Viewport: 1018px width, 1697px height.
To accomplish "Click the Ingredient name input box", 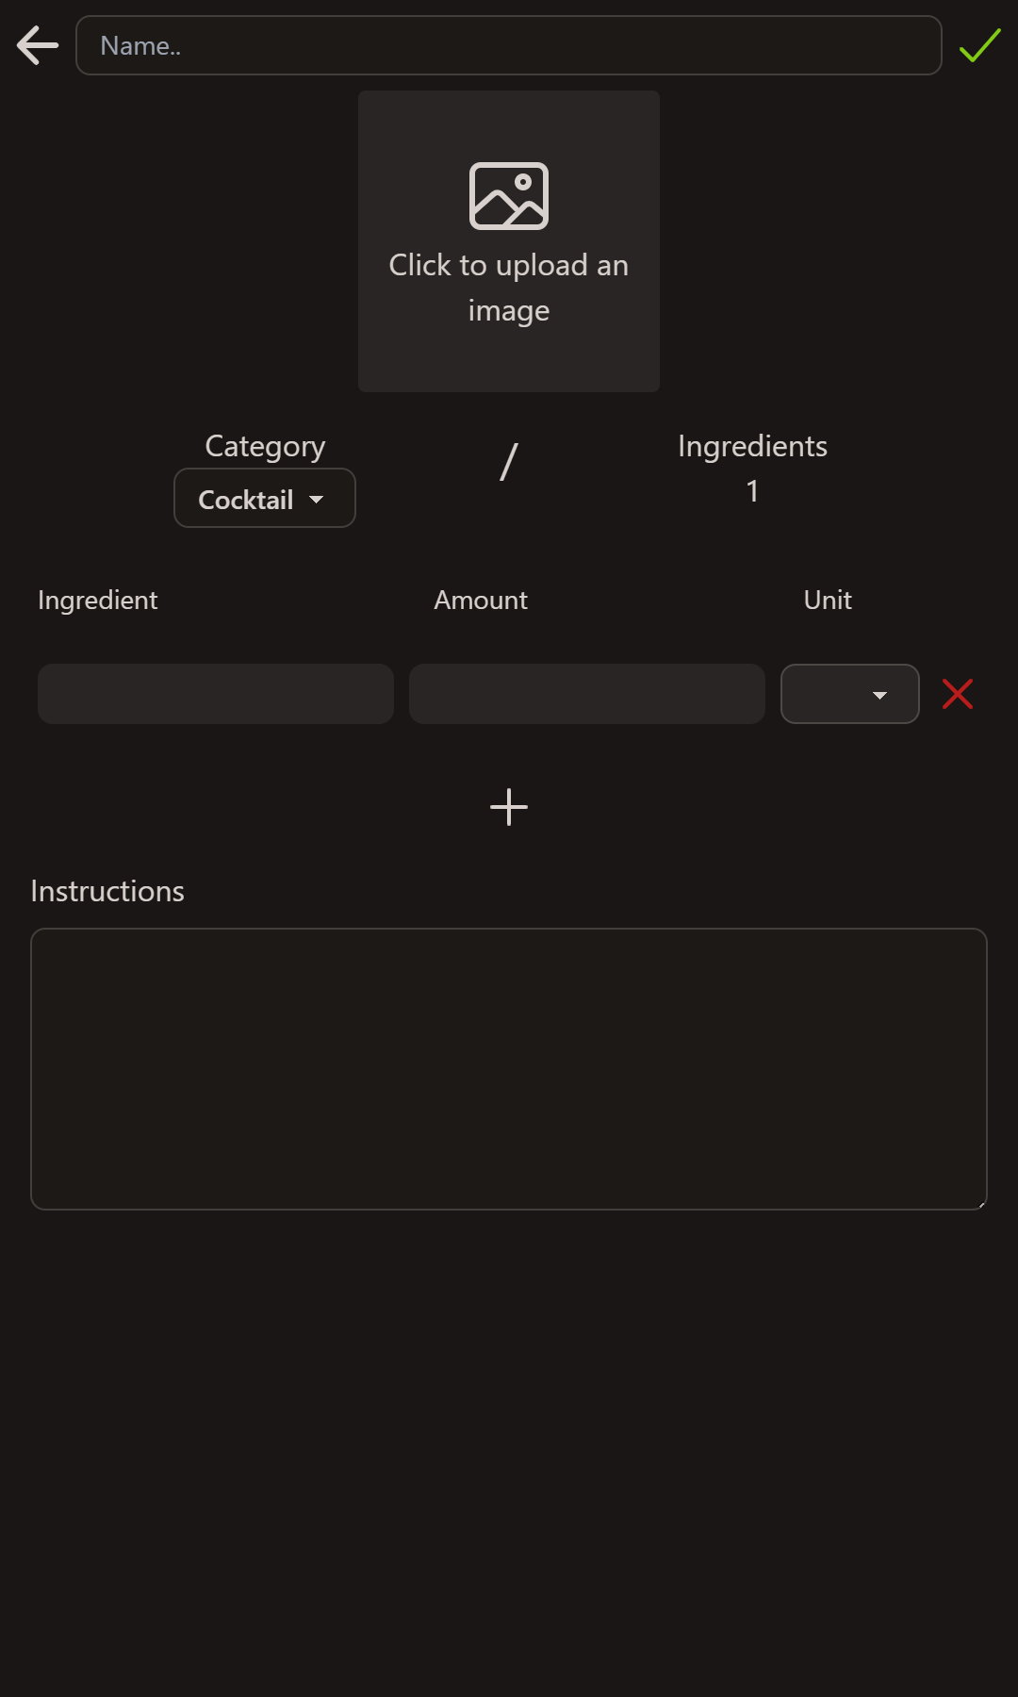I will point(216,694).
